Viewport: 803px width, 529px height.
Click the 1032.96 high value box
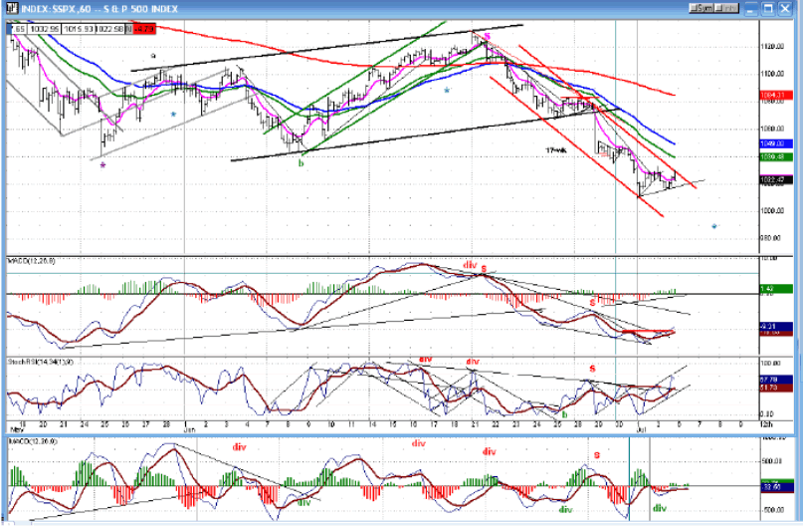tap(45, 29)
